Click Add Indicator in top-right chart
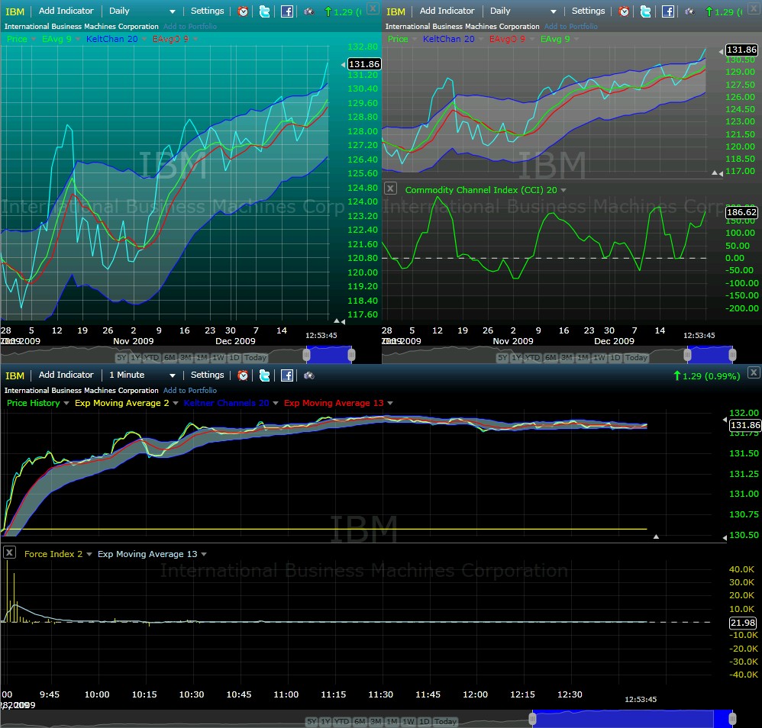This screenshot has height=728, width=762. tap(447, 11)
